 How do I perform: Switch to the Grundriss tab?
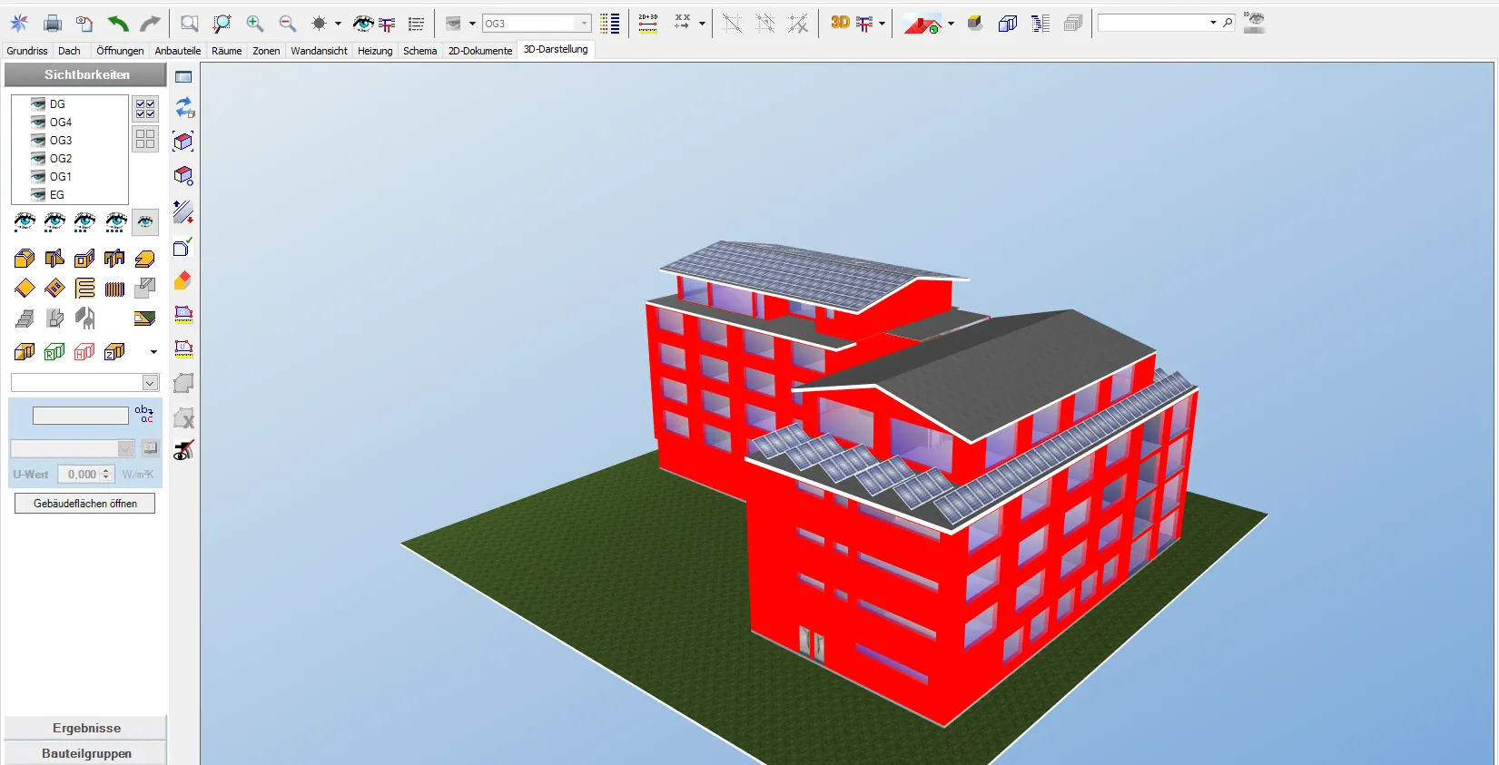tap(27, 51)
